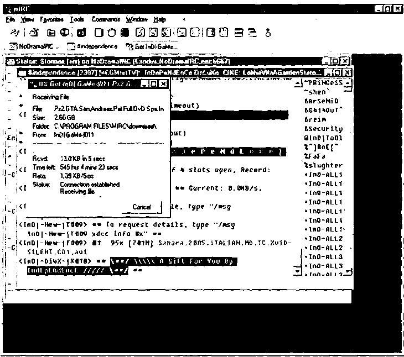The width and height of the screenshot is (404, 357).
Task: Open the Log Files toolbar icon
Action: 195,33
